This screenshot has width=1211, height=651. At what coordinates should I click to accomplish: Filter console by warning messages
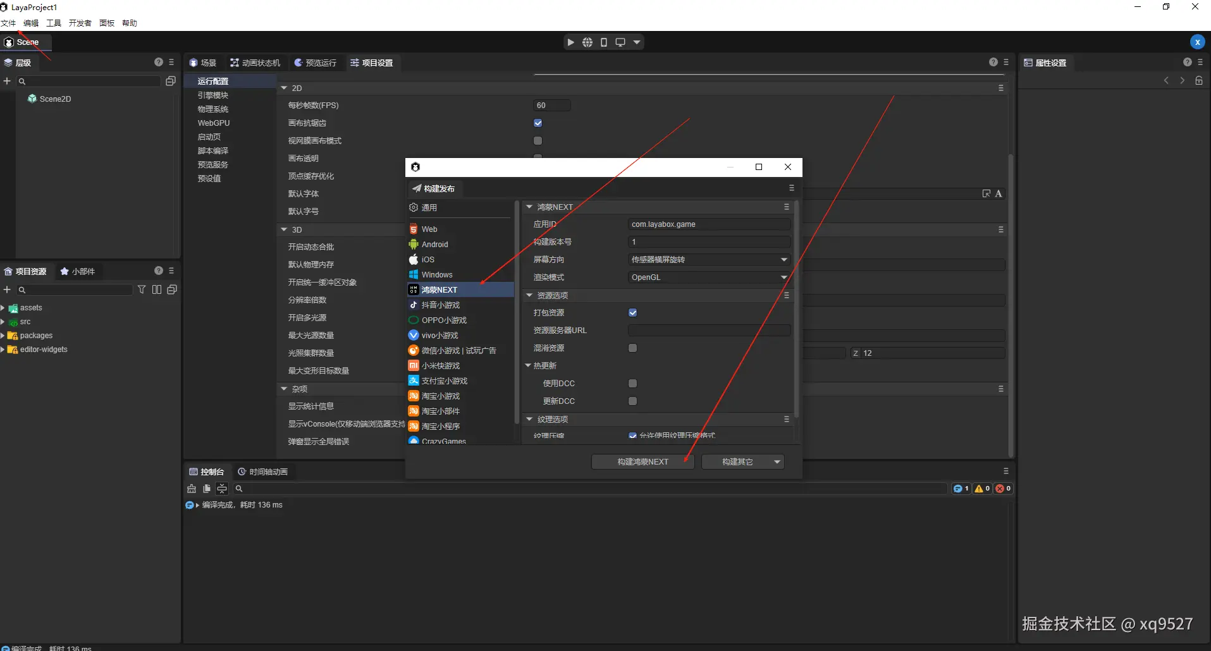coord(982,489)
